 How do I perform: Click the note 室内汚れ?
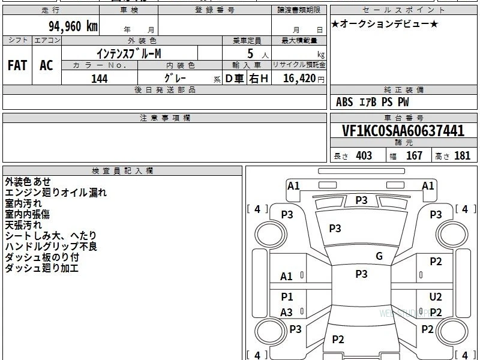tap(23, 203)
